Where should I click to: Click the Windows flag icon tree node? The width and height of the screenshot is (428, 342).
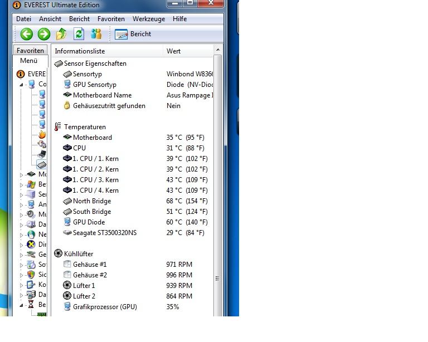31,184
